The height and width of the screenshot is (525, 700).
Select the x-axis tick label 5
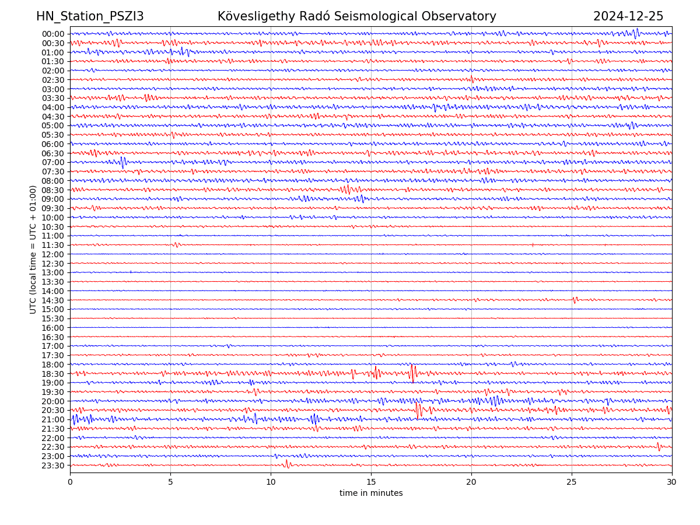pyautogui.click(x=170, y=482)
